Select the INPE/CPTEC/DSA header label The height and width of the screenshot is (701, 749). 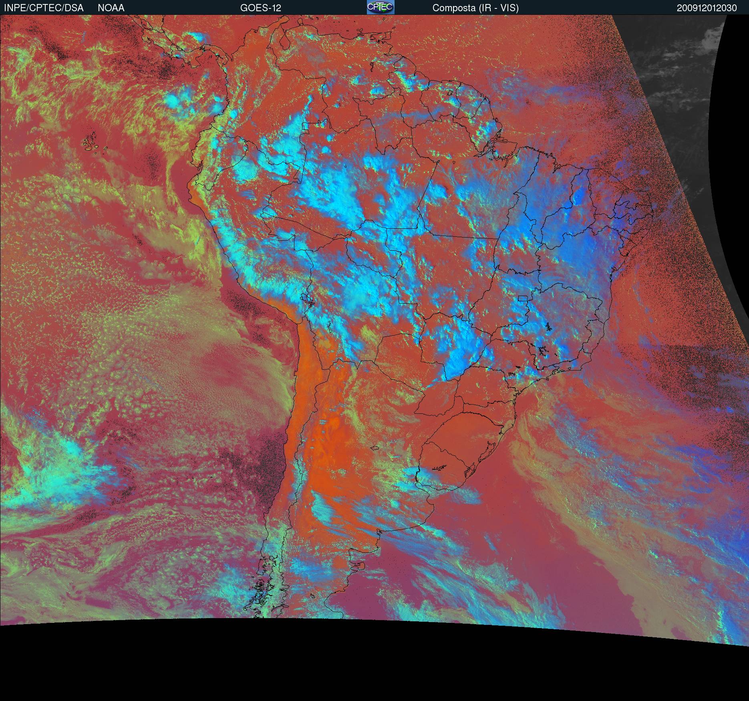(x=44, y=8)
